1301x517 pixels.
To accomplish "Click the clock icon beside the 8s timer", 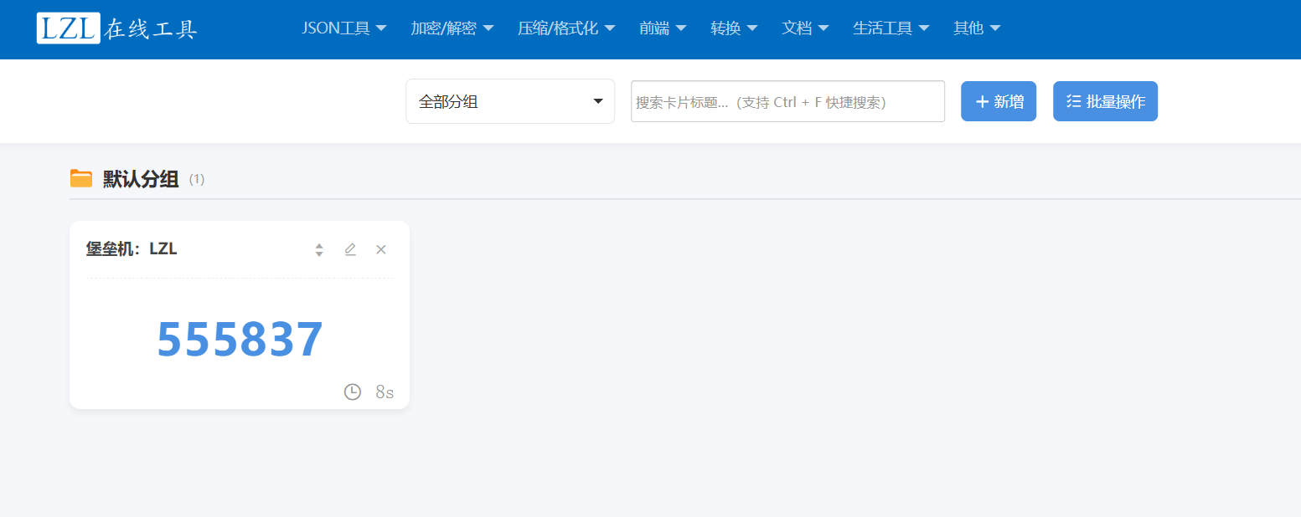I will (x=352, y=391).
